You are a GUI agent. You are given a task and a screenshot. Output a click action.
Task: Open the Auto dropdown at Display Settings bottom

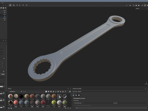click(111, 108)
